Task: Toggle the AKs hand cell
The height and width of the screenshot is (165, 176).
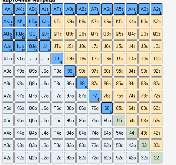Action: point(20,9)
